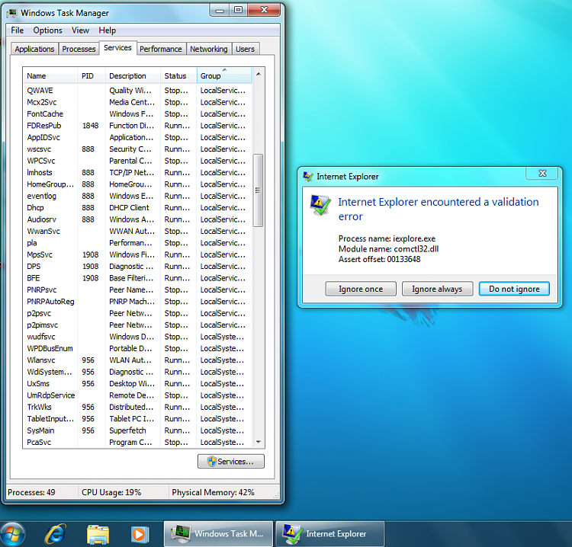Sort services by Description column header
Image resolution: width=572 pixels, height=547 pixels.
click(x=133, y=76)
